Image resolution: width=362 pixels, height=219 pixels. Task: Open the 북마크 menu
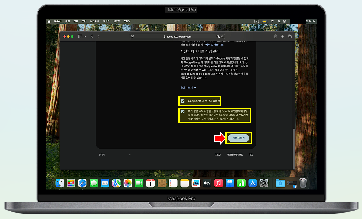click(x=106, y=21)
